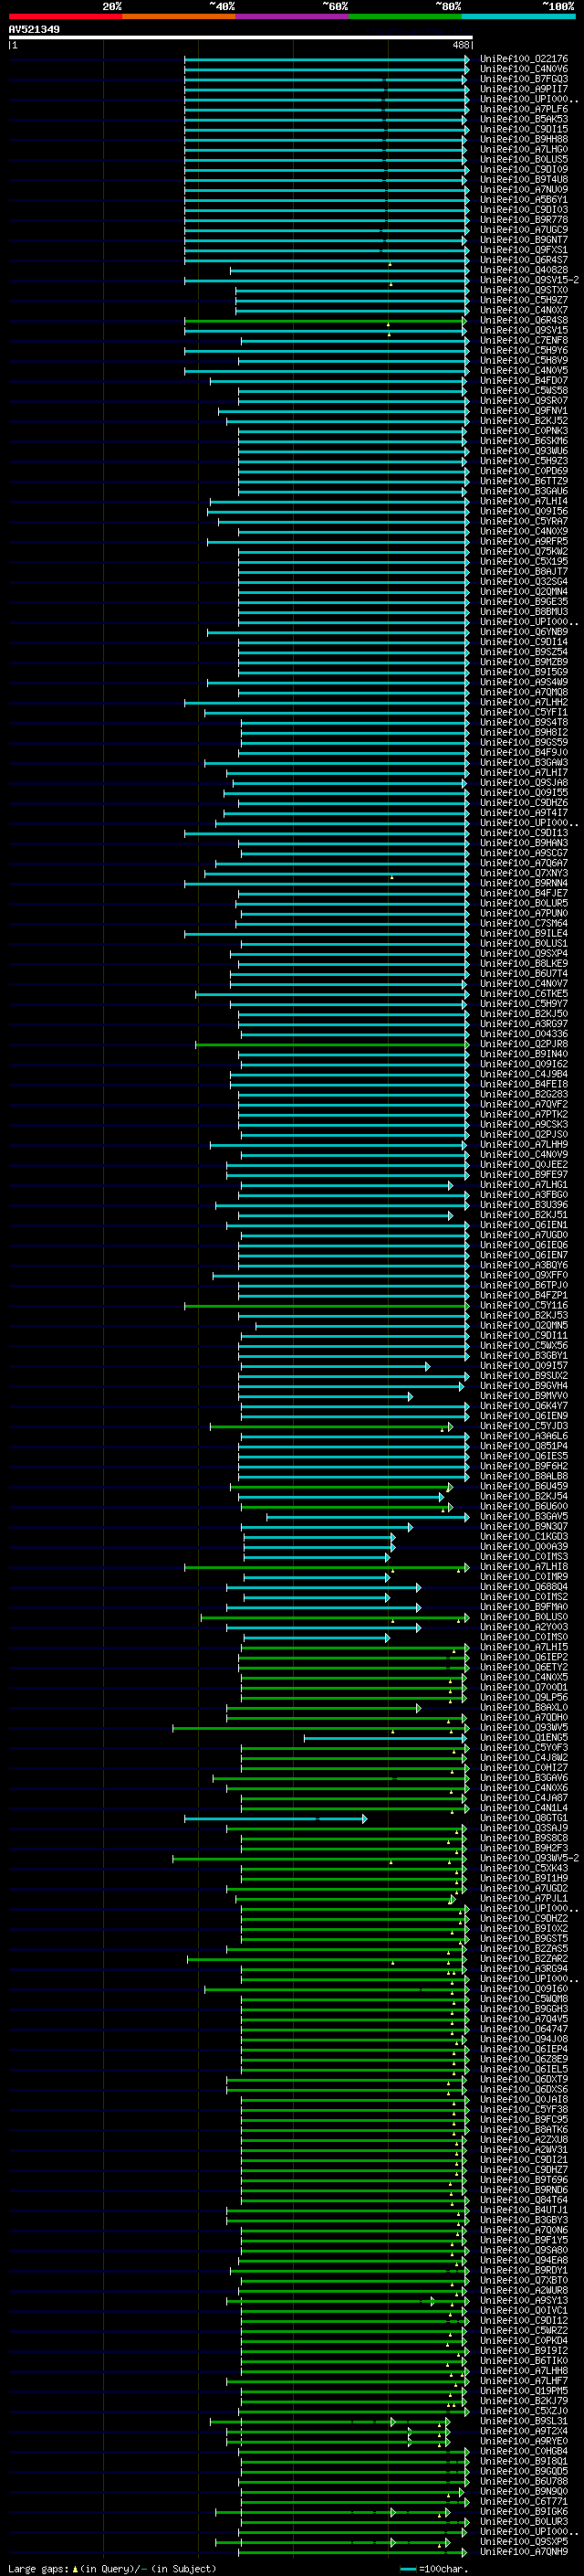Click the short alignment bar for UniRef100_B9MVV0

click(327, 1396)
